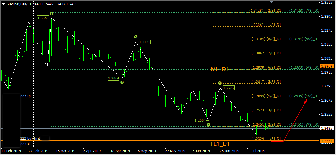Click the (1.3306) [+1/8]_D1 level label
Viewport: 336px width, 155px height.
pyautogui.click(x=265, y=25)
